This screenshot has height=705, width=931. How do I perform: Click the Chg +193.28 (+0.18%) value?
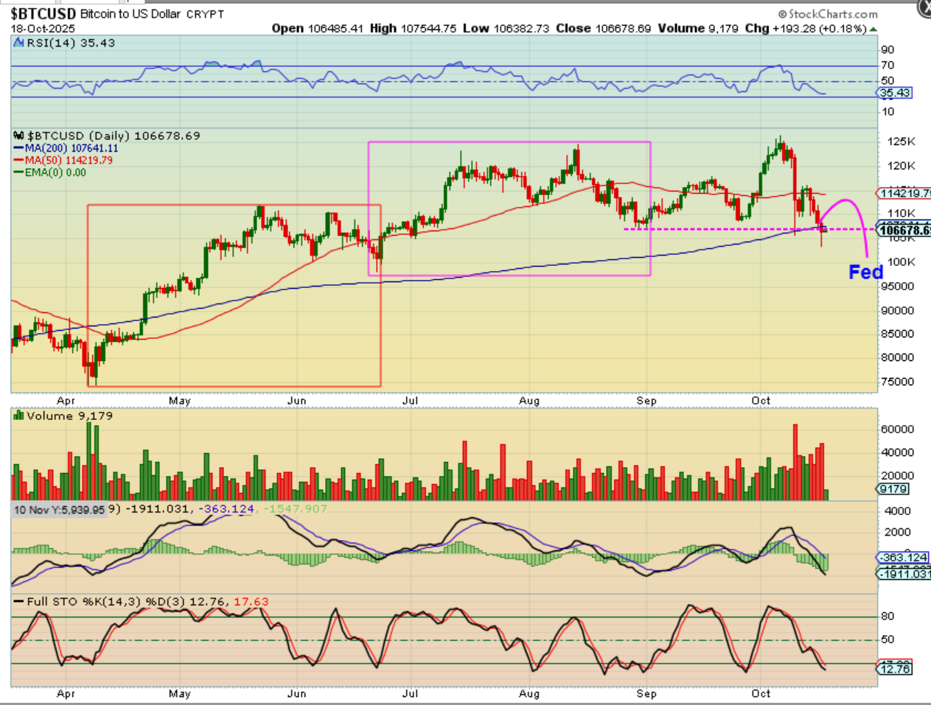coord(806,28)
